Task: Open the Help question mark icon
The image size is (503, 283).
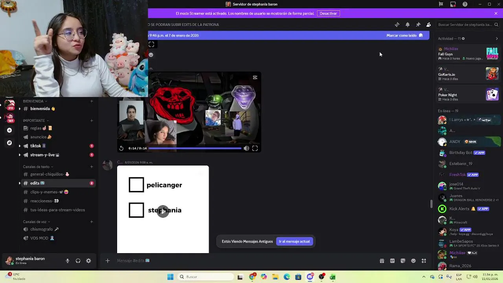Action: tap(465, 4)
